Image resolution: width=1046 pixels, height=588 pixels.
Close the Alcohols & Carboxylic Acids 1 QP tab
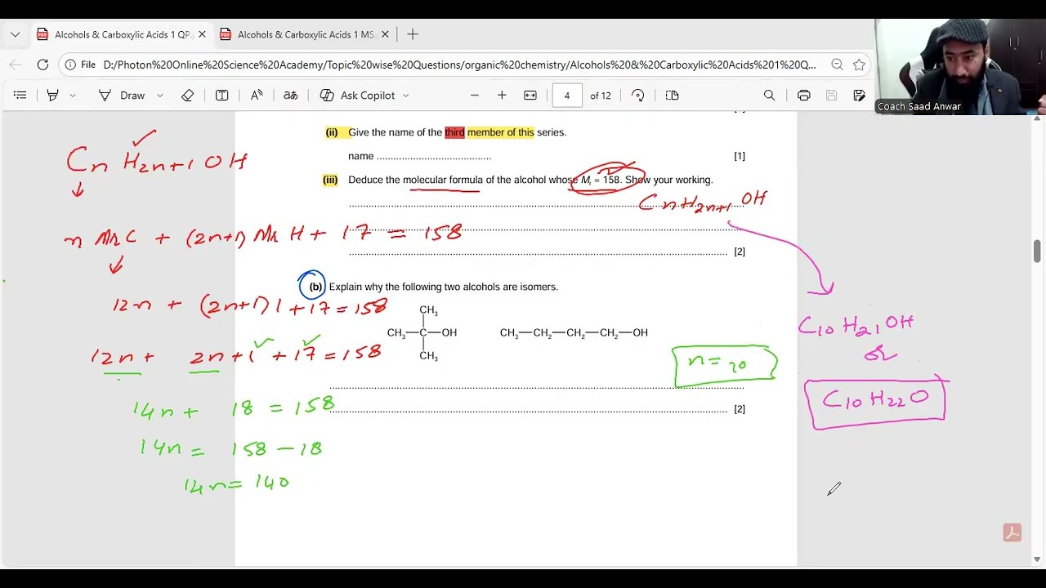point(202,34)
